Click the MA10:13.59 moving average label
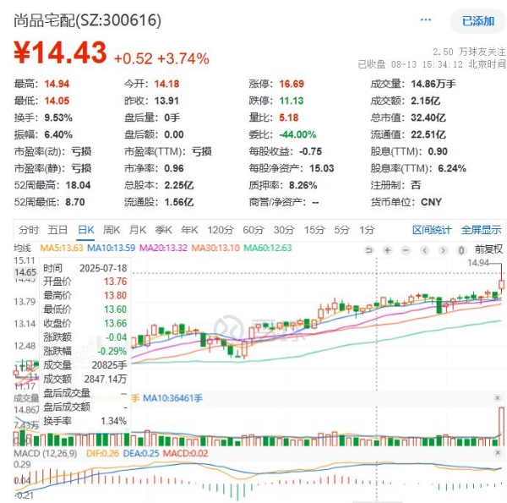This screenshot has height=503, width=507. click(x=112, y=248)
